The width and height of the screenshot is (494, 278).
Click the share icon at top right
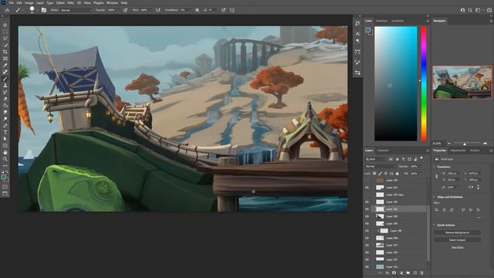point(489,10)
